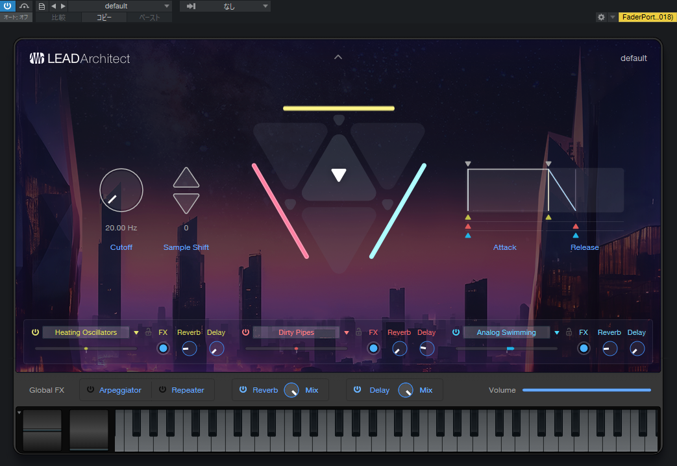
Task: Click the Sample Shift down triangle
Action: click(x=186, y=202)
